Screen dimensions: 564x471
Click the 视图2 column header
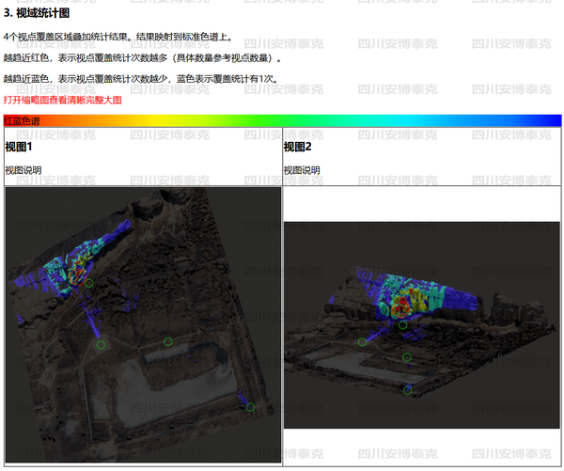click(x=298, y=147)
